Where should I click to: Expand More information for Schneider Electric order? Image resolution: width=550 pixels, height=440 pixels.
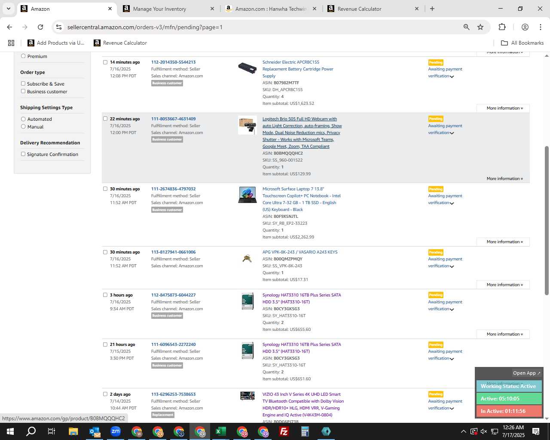point(503,108)
